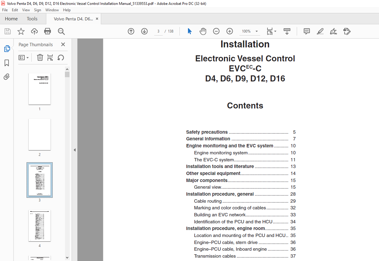Open the Attachments paperclip panel
The image size is (379, 261).
point(7,77)
